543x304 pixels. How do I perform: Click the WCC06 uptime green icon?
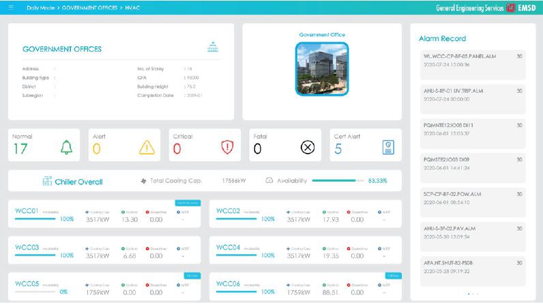click(324, 285)
